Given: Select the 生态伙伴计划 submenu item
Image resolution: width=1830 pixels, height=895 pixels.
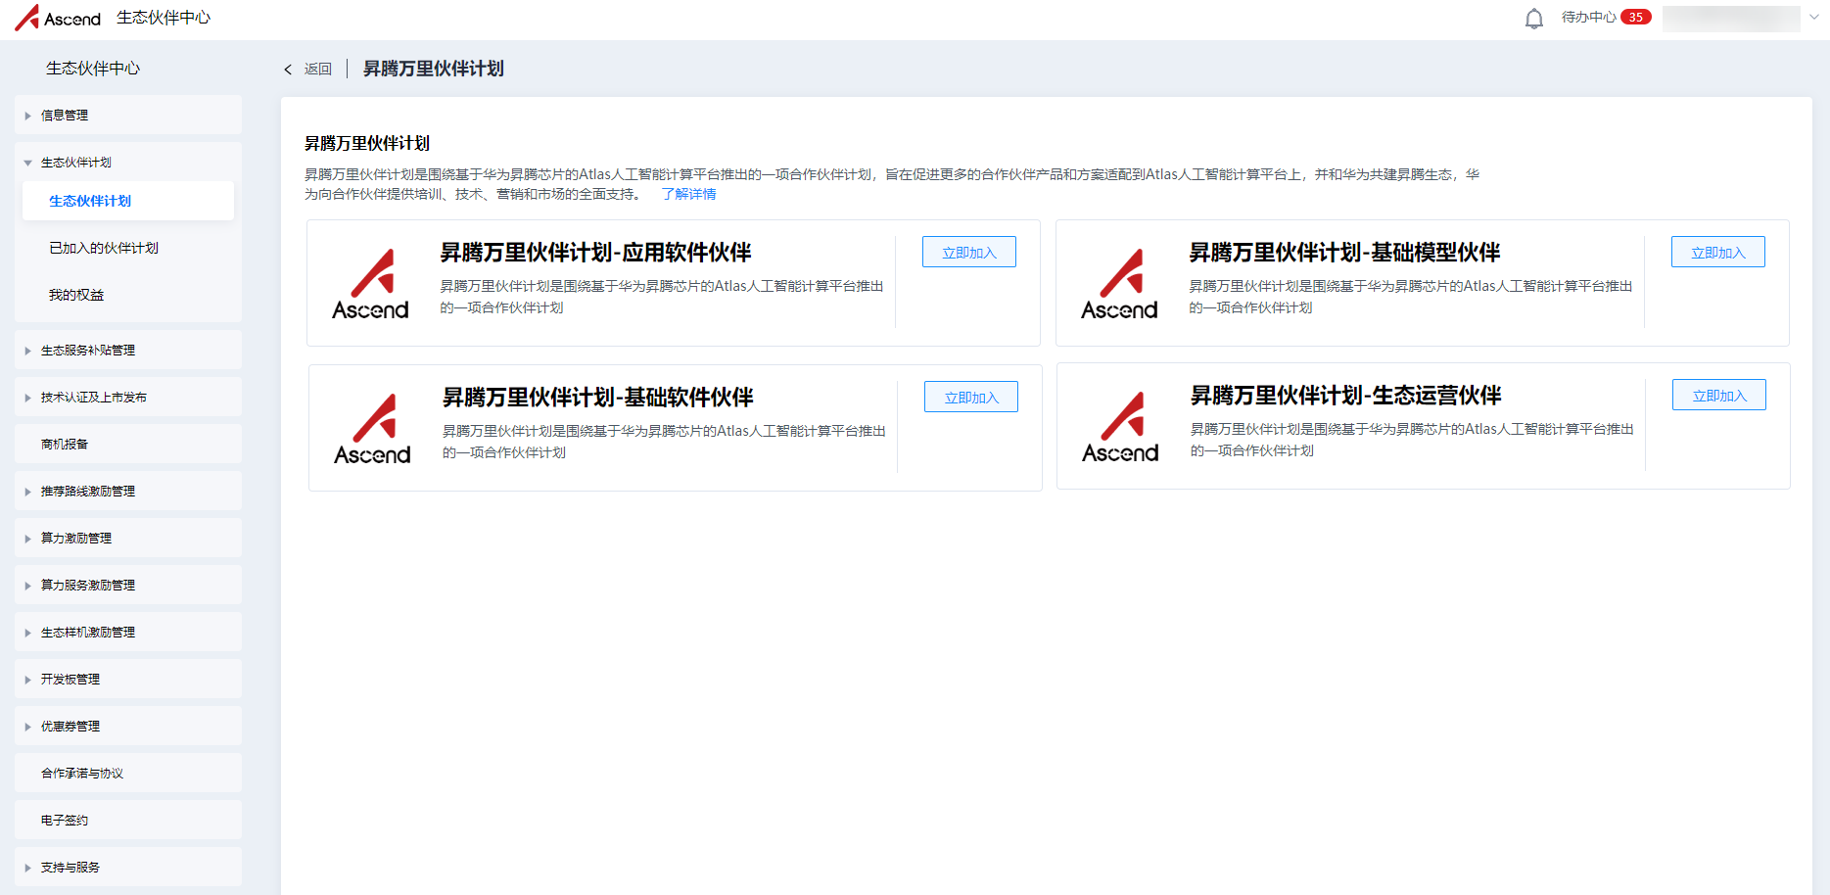Looking at the screenshot, I should pyautogui.click(x=128, y=201).
